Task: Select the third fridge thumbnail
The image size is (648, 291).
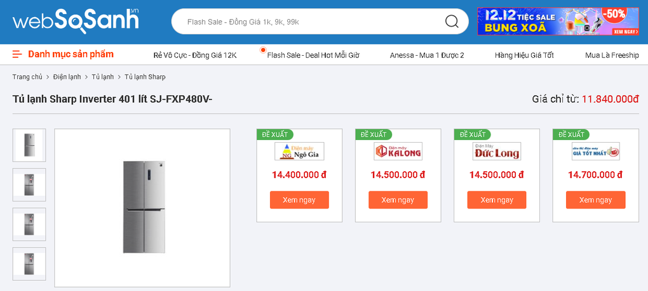Action: tap(29, 224)
